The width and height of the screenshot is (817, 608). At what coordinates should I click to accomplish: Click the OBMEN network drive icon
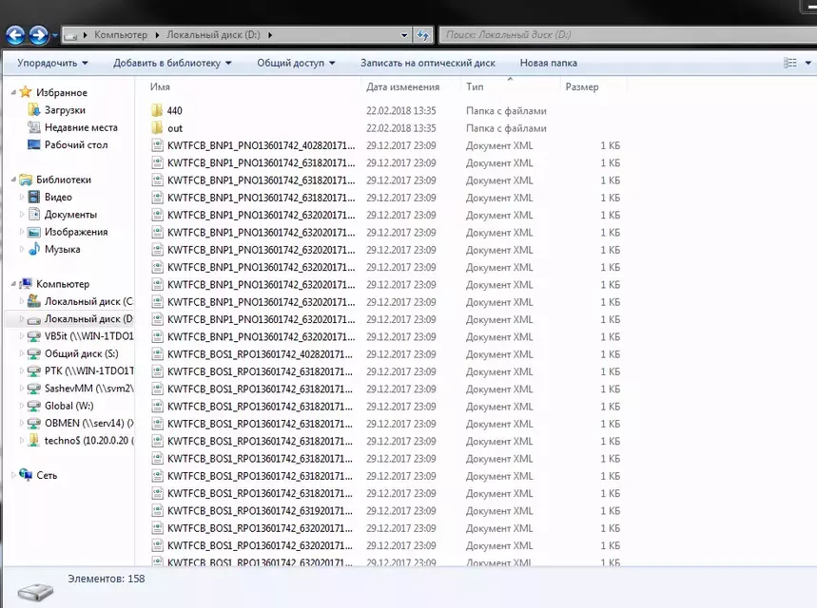[x=34, y=423]
